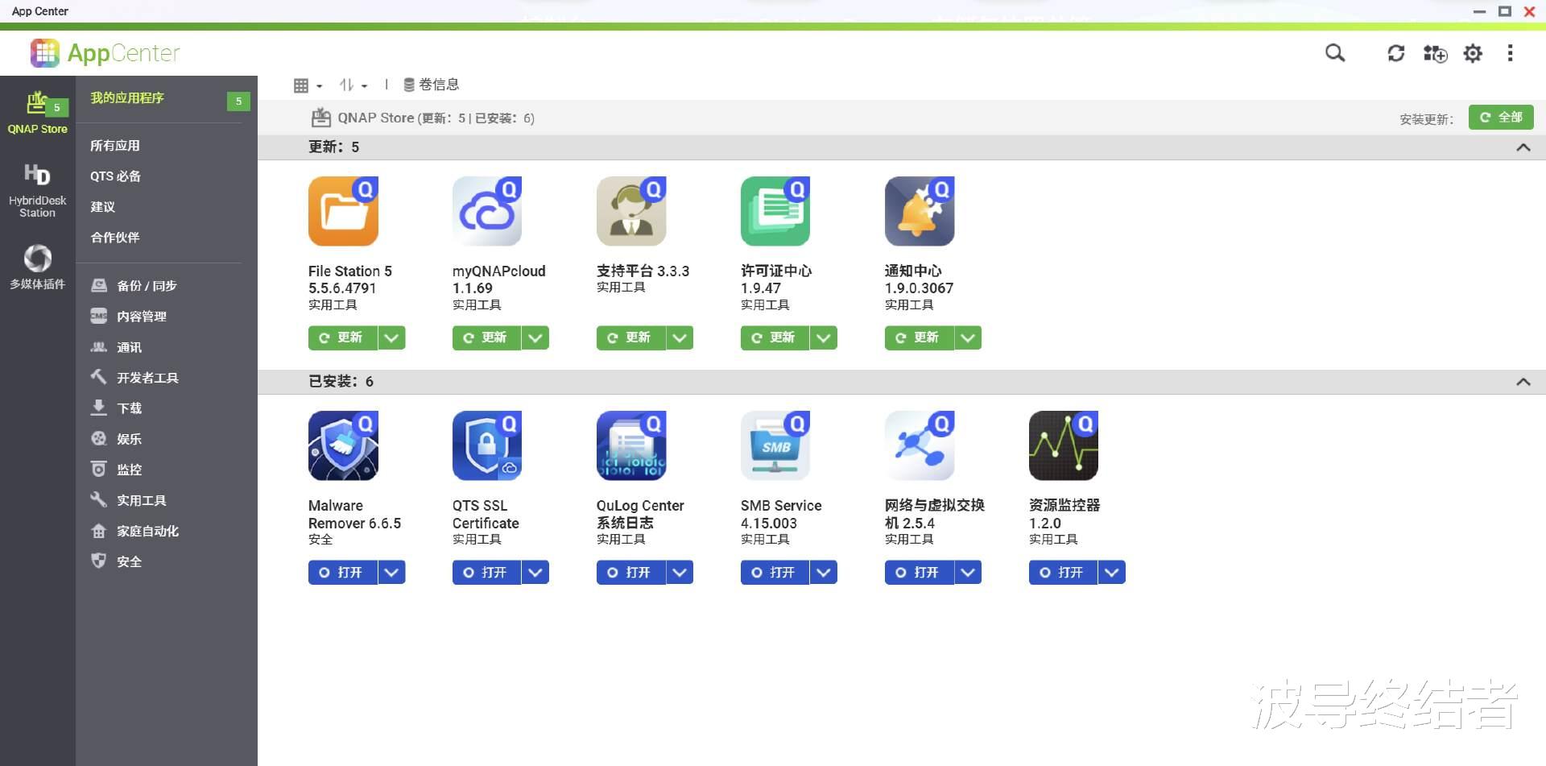Expand 许可证中心 update dropdown arrow
The height and width of the screenshot is (766, 1546).
(825, 338)
